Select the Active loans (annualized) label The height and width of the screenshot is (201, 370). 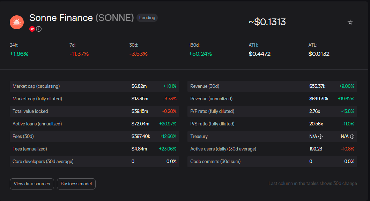point(37,124)
